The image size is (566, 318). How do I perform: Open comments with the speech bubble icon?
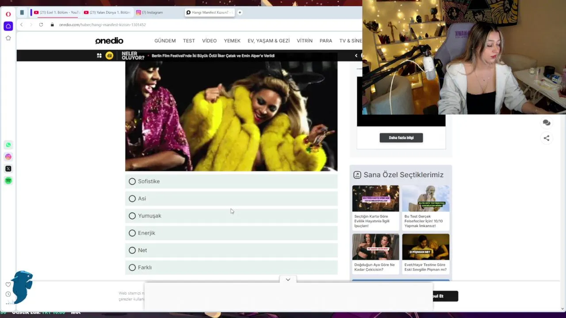click(x=547, y=123)
